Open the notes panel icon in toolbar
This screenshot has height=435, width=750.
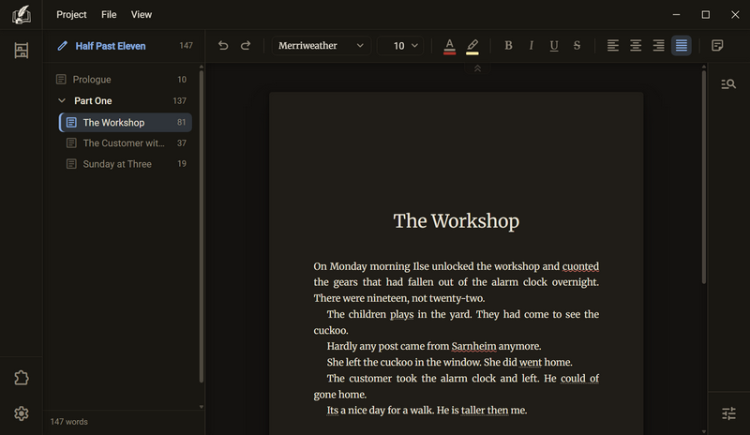tap(717, 45)
